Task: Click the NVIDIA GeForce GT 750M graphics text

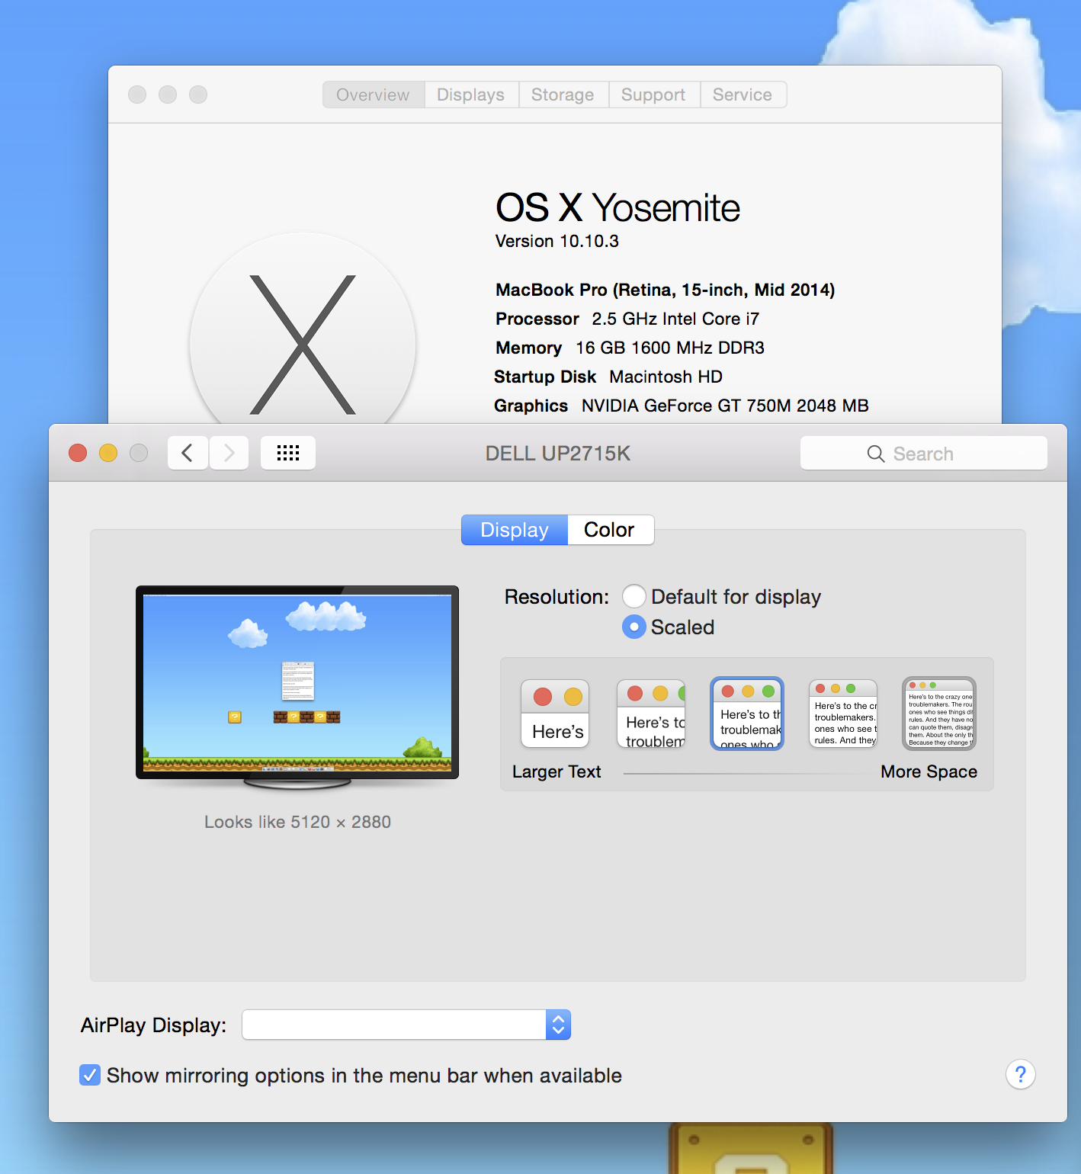Action: (x=725, y=406)
